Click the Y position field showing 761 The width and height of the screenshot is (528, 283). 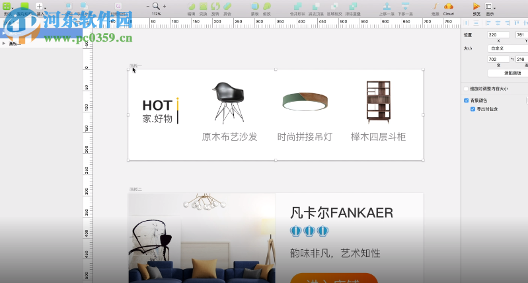(x=521, y=34)
